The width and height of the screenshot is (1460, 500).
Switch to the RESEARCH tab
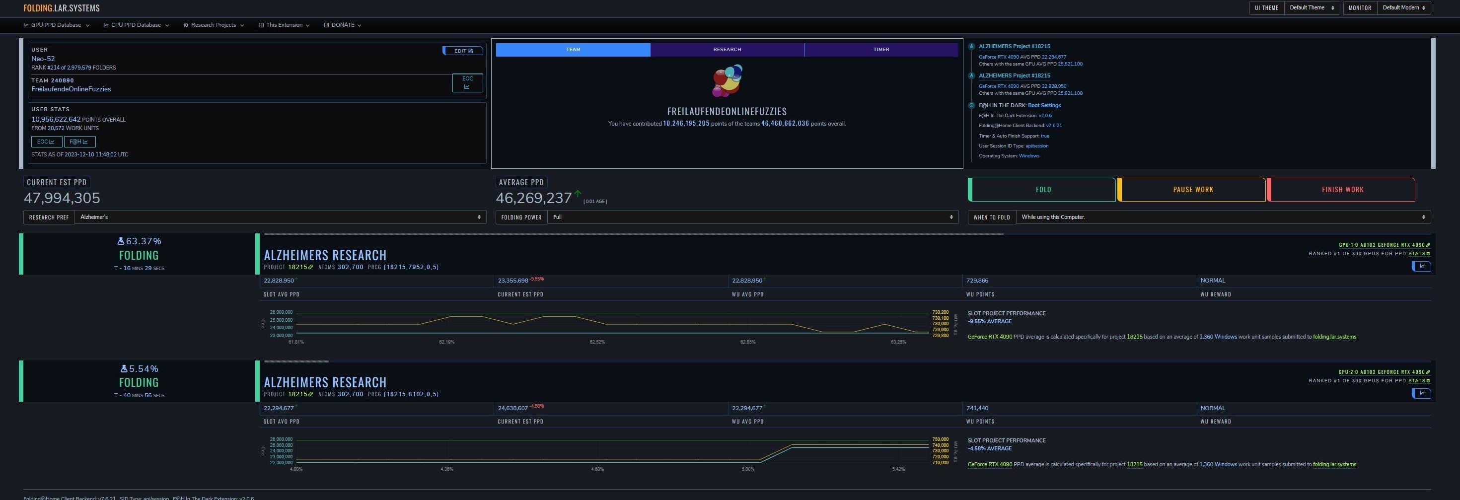click(x=727, y=49)
